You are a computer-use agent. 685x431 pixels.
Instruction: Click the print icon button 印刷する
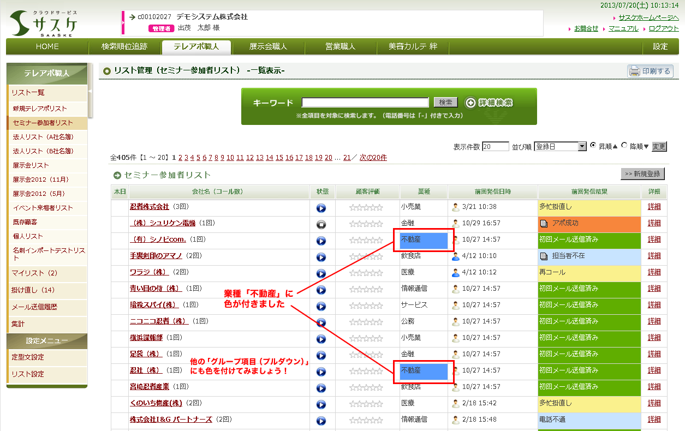[651, 71]
